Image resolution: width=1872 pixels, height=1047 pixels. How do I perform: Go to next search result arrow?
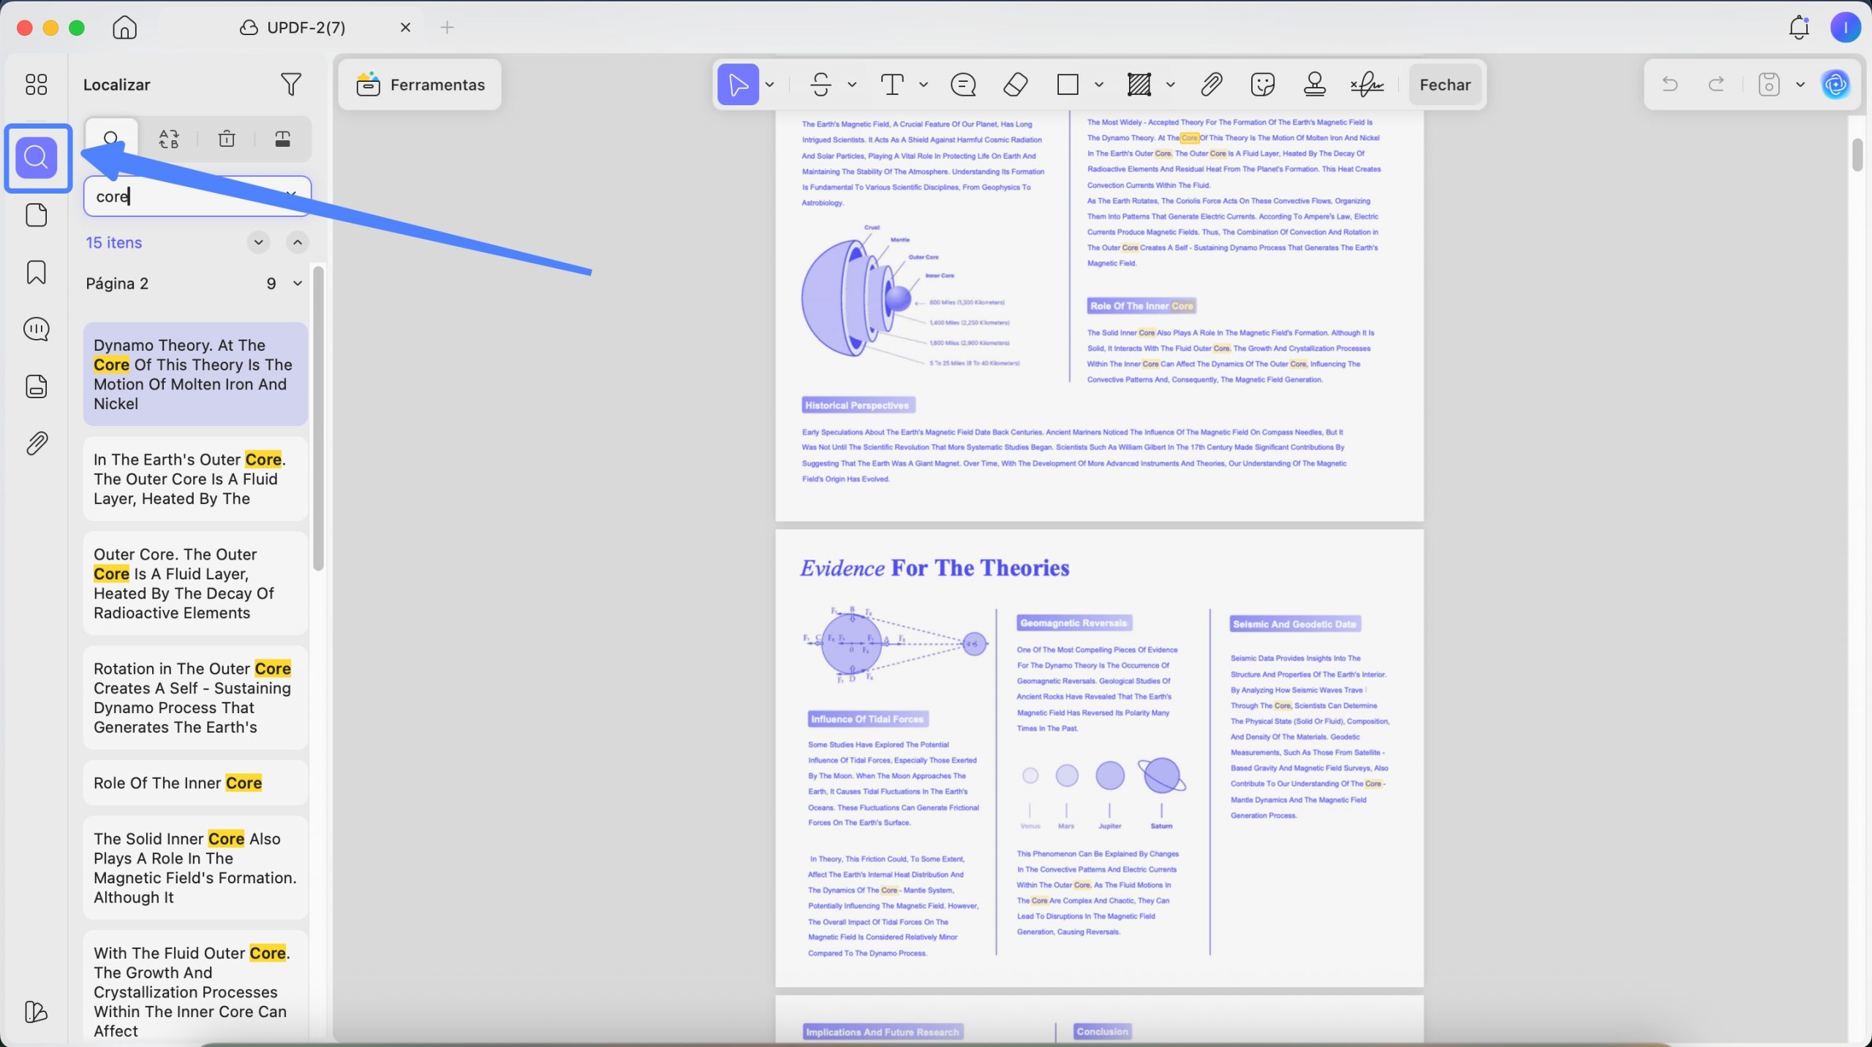(x=258, y=242)
